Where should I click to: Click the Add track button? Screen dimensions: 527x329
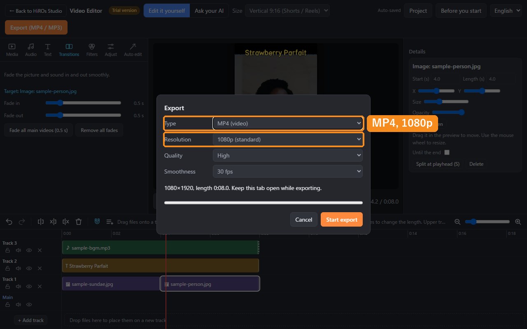(x=31, y=320)
